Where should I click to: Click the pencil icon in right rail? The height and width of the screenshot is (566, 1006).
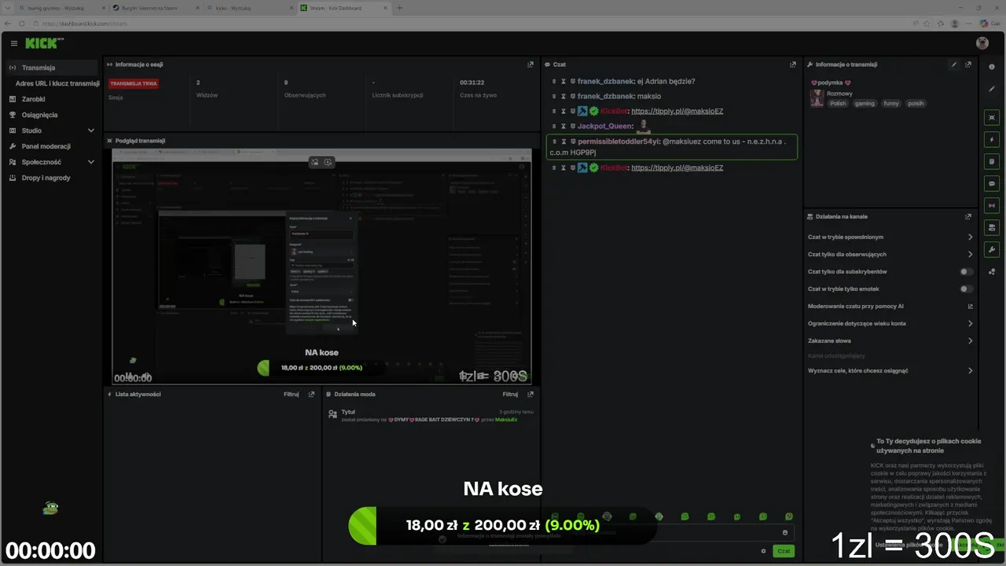point(992,89)
